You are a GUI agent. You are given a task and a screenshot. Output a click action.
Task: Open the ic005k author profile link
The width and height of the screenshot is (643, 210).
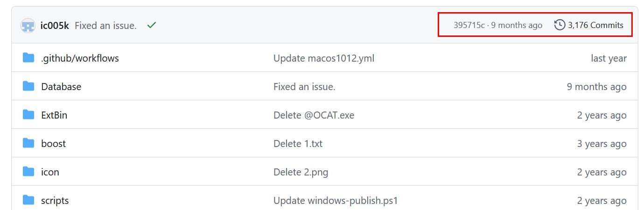coord(55,26)
